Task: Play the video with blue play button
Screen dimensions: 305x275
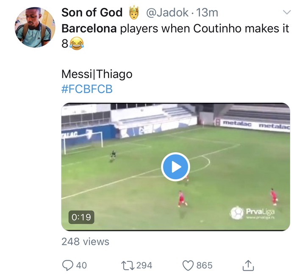Action: point(175,167)
